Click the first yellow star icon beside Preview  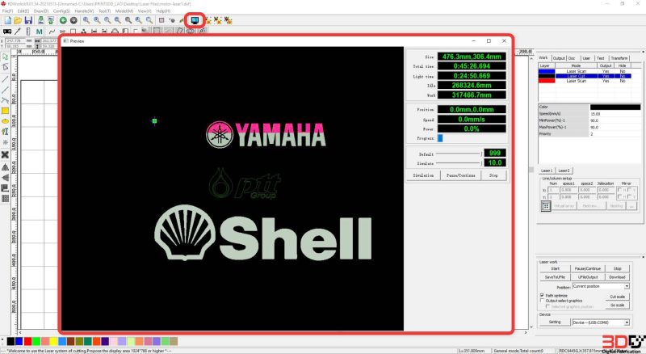208,20
